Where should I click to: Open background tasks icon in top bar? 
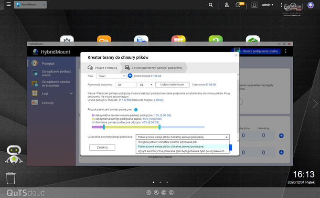click(x=227, y=5)
